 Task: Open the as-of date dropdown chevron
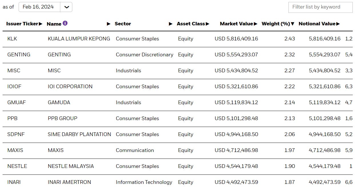(x=66, y=7)
